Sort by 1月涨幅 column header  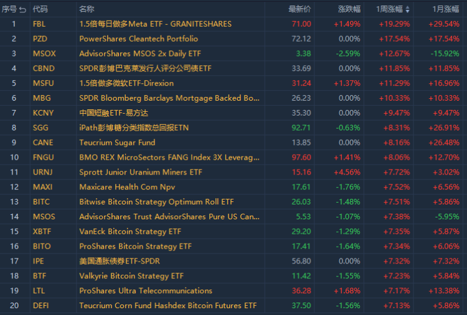pyautogui.click(x=446, y=9)
